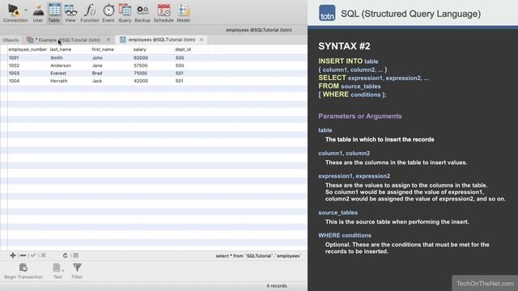Screen dimensions: 518x291
Task: Refresh the table with the reload icon
Action: click(65, 255)
